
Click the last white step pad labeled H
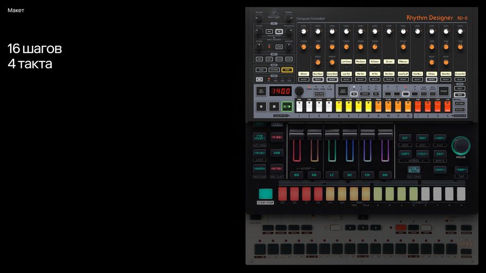coord(461,194)
